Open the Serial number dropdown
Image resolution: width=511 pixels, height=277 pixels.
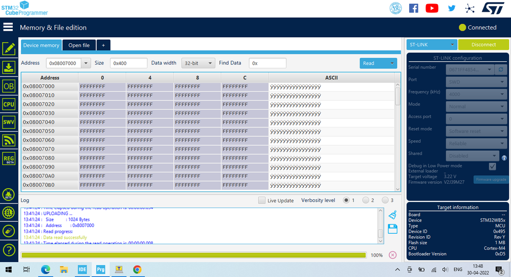click(470, 69)
